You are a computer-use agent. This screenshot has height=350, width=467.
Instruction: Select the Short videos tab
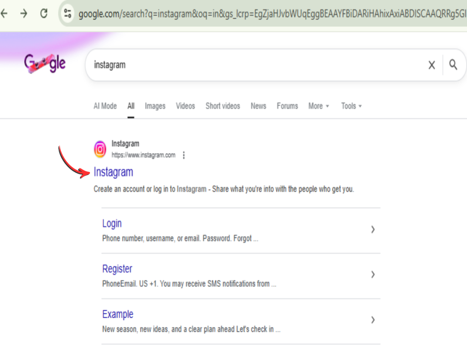223,106
